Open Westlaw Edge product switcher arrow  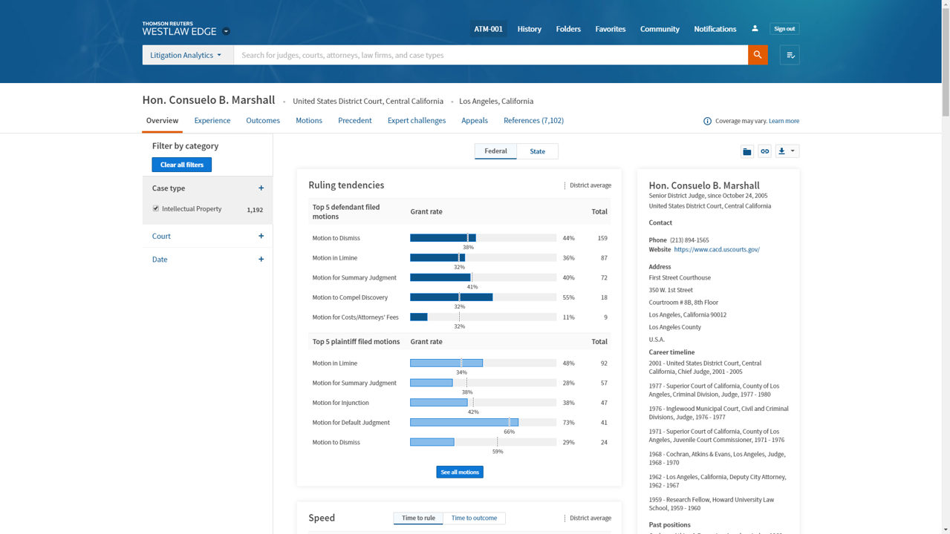[226, 31]
